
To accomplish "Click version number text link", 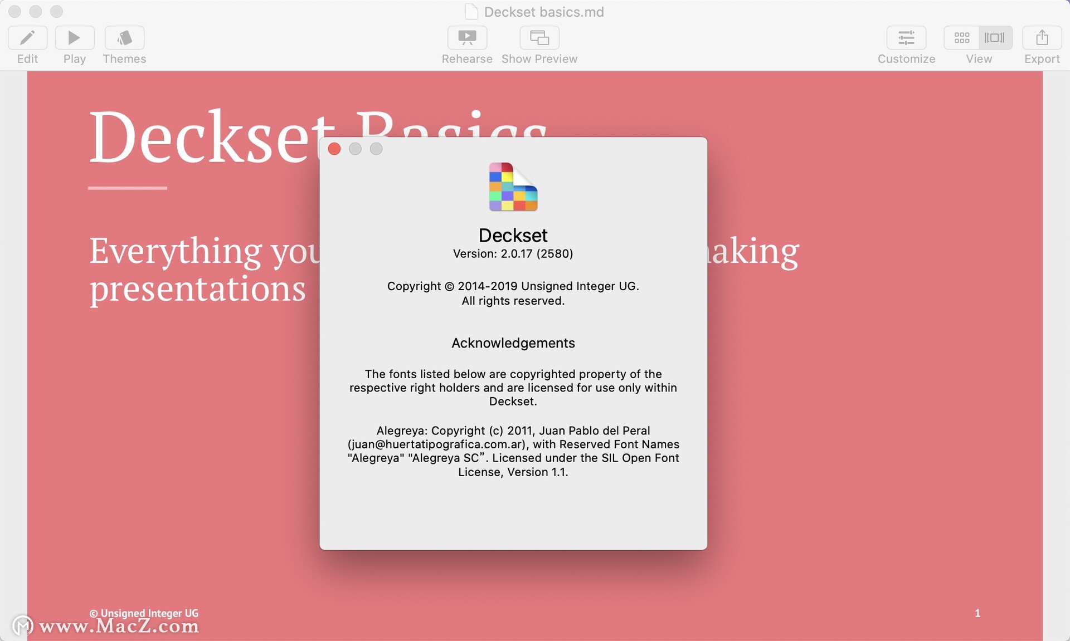I will (x=513, y=253).
